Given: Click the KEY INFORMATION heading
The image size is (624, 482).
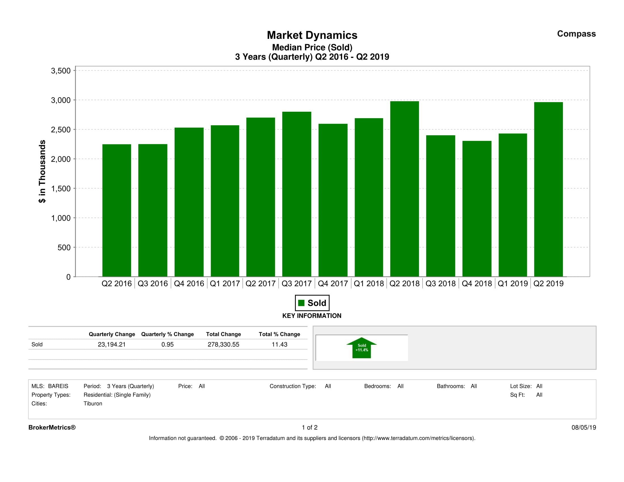Looking at the screenshot, I should click(312, 316).
